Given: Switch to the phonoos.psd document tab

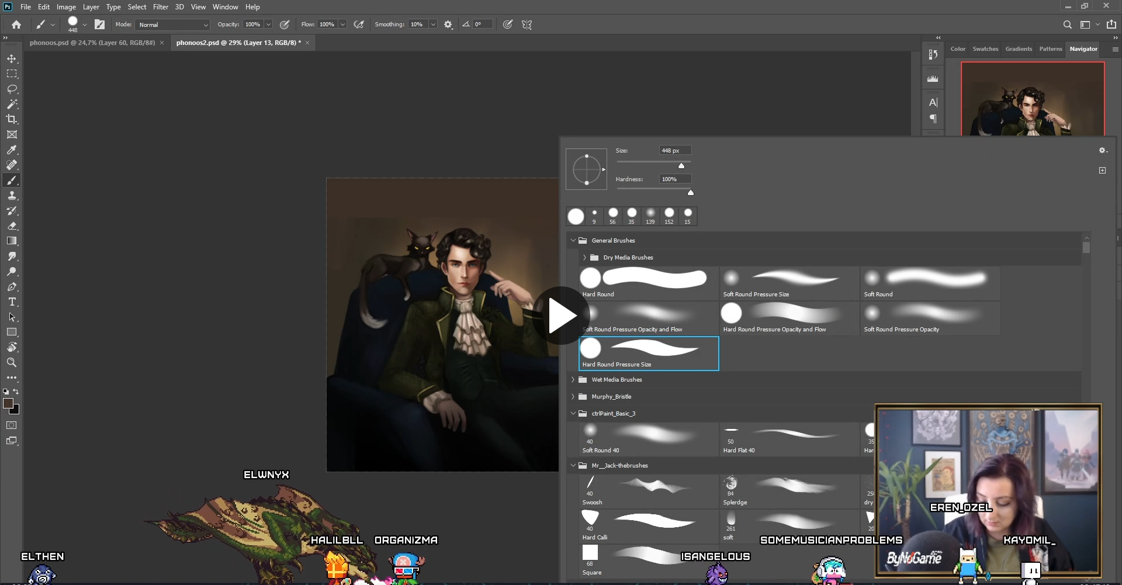Looking at the screenshot, I should [x=92, y=43].
